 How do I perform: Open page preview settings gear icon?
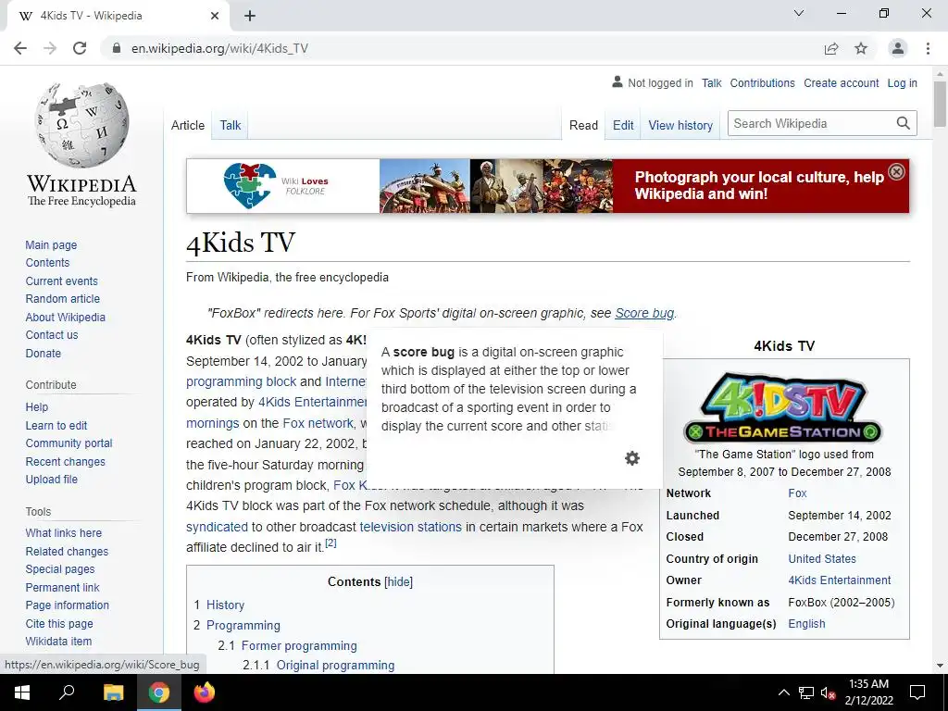(631, 458)
